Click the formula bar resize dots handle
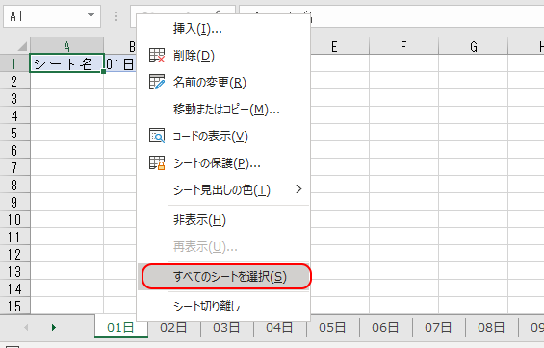Viewport: 544px width, 348px height. tap(116, 16)
